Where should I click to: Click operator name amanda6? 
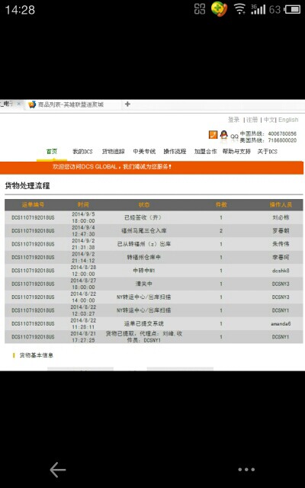pos(281,323)
